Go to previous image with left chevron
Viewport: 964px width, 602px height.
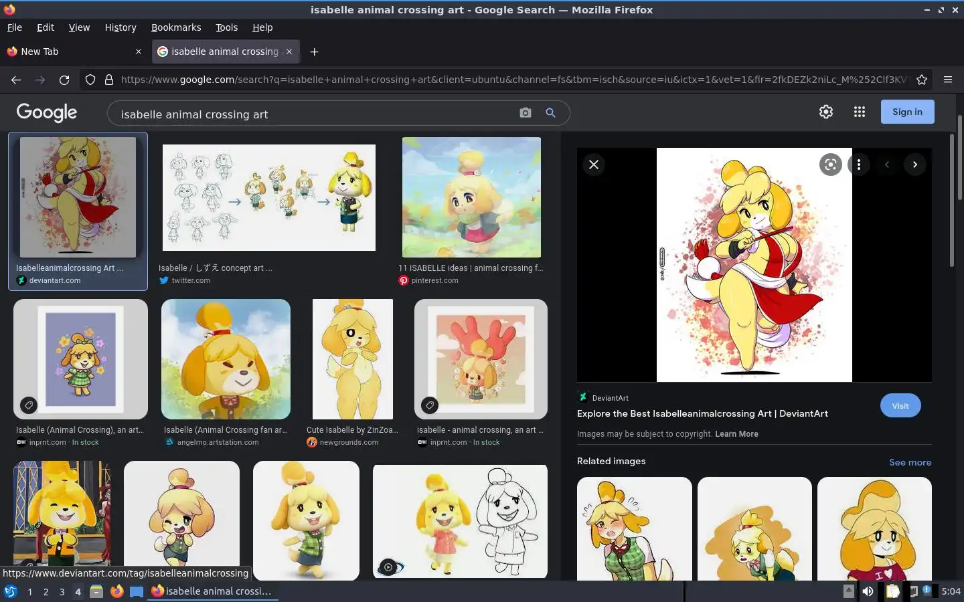[887, 165]
